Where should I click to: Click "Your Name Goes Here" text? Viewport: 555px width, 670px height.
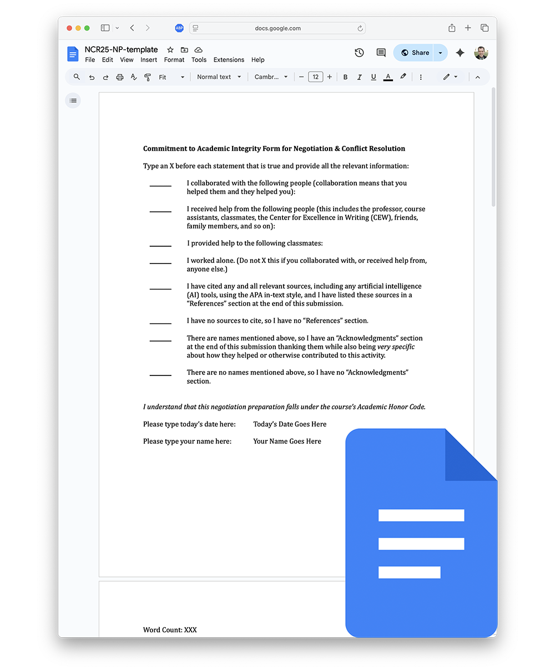click(287, 441)
